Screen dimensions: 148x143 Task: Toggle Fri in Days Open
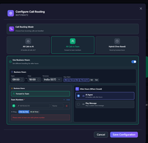point(87,80)
